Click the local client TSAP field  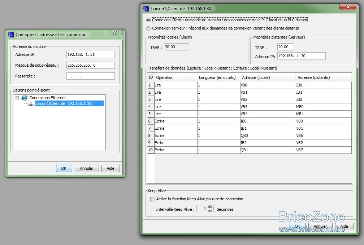[177, 47]
